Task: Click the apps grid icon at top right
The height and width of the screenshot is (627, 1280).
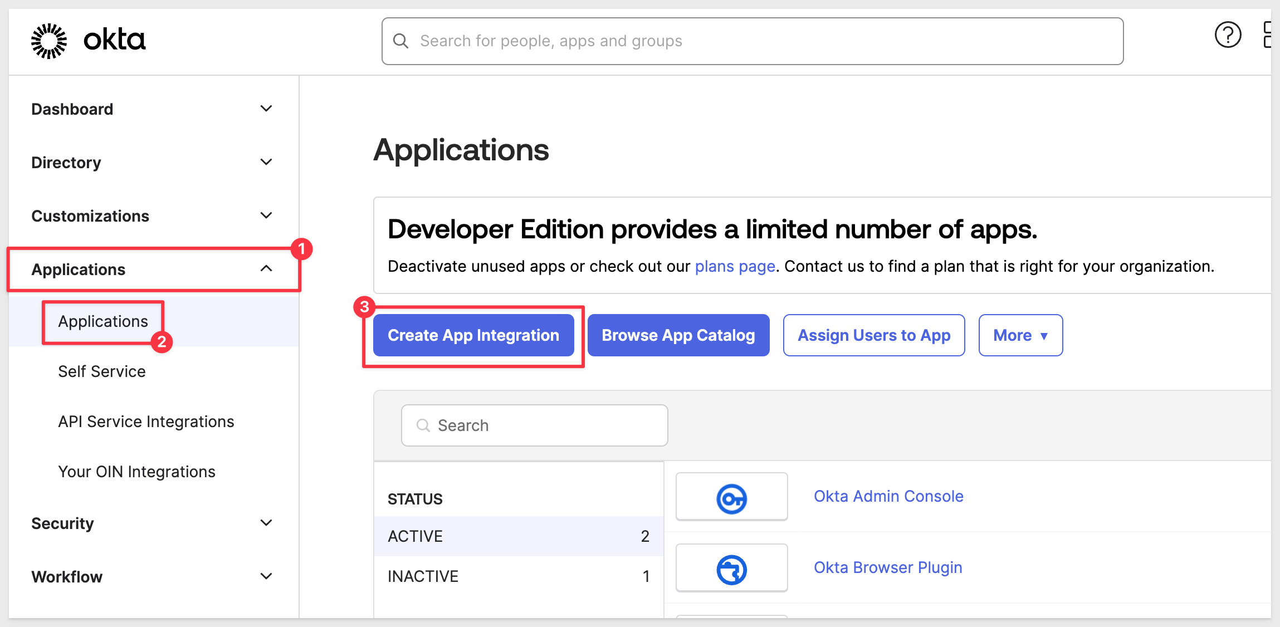Action: 1268,35
